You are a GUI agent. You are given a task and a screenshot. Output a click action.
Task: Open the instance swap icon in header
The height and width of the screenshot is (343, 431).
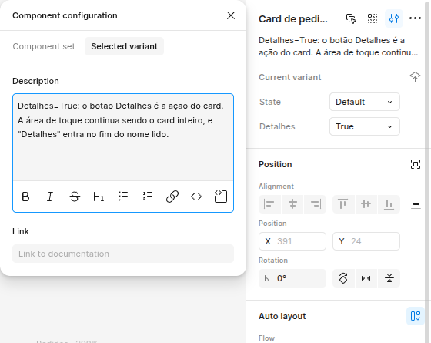(x=351, y=18)
